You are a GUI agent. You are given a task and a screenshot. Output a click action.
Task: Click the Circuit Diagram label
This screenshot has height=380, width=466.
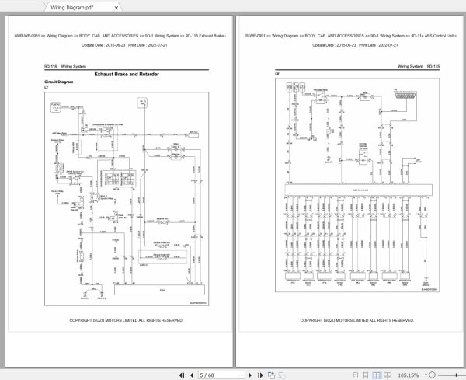click(x=59, y=82)
